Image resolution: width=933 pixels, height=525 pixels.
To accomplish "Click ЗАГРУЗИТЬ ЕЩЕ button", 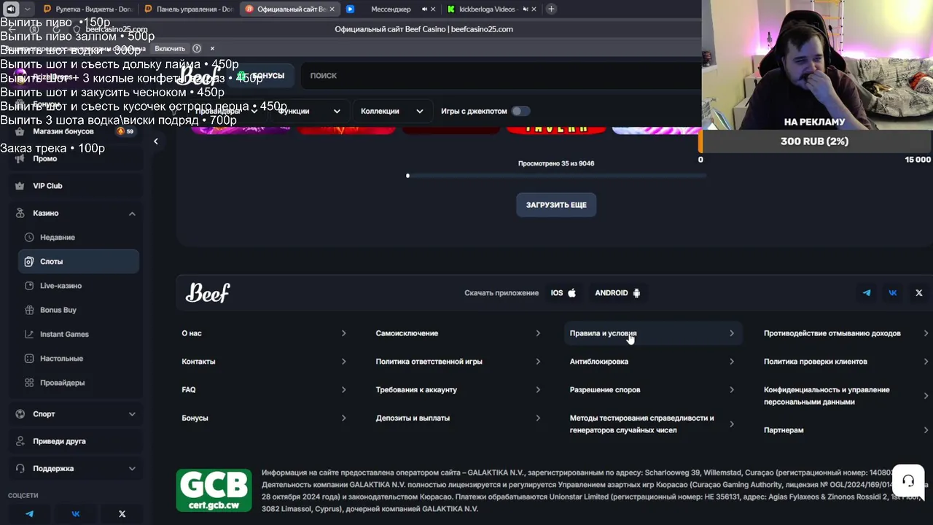I will point(556,205).
